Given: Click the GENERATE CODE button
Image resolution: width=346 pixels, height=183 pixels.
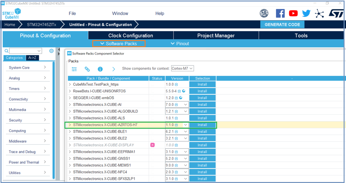Looking at the screenshot, I should pos(282,24).
